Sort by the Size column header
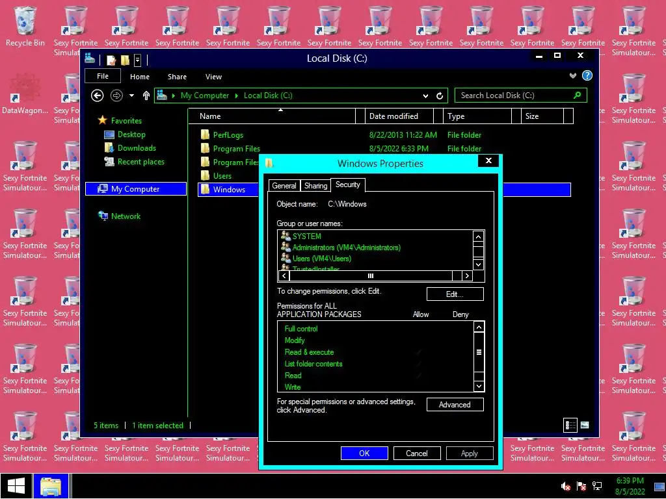The image size is (666, 499). pyautogui.click(x=542, y=116)
